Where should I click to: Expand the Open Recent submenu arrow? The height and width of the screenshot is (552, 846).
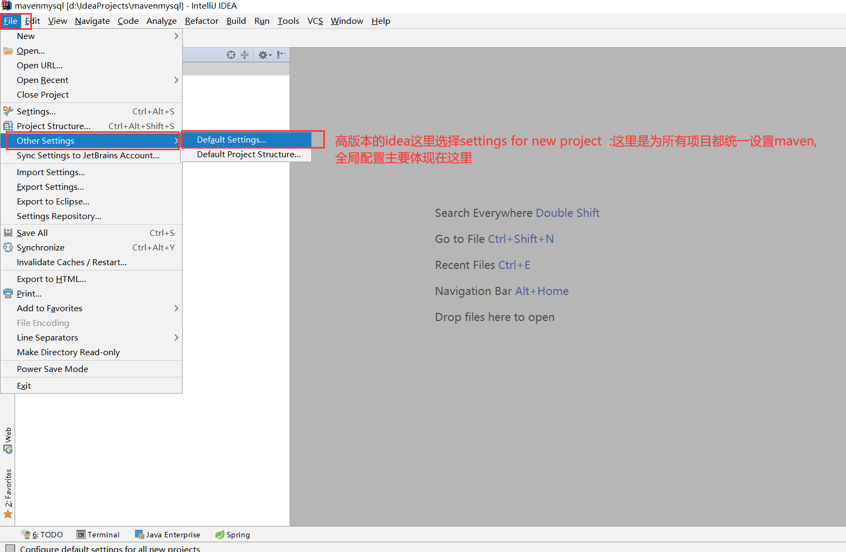(x=176, y=80)
